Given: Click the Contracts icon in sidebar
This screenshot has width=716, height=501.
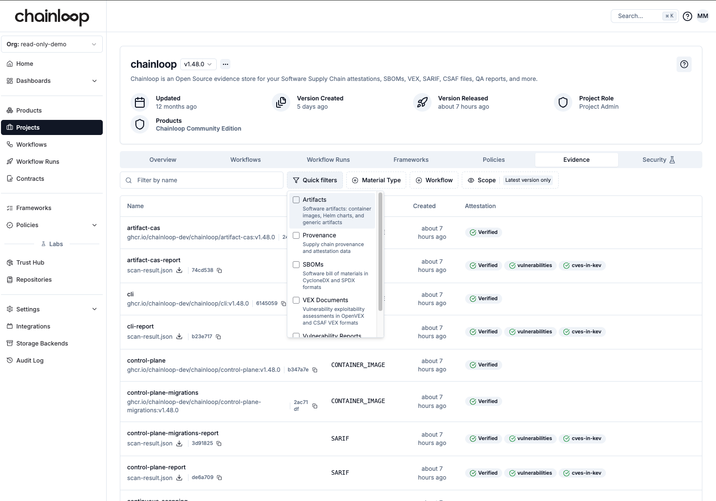Looking at the screenshot, I should click(10, 179).
